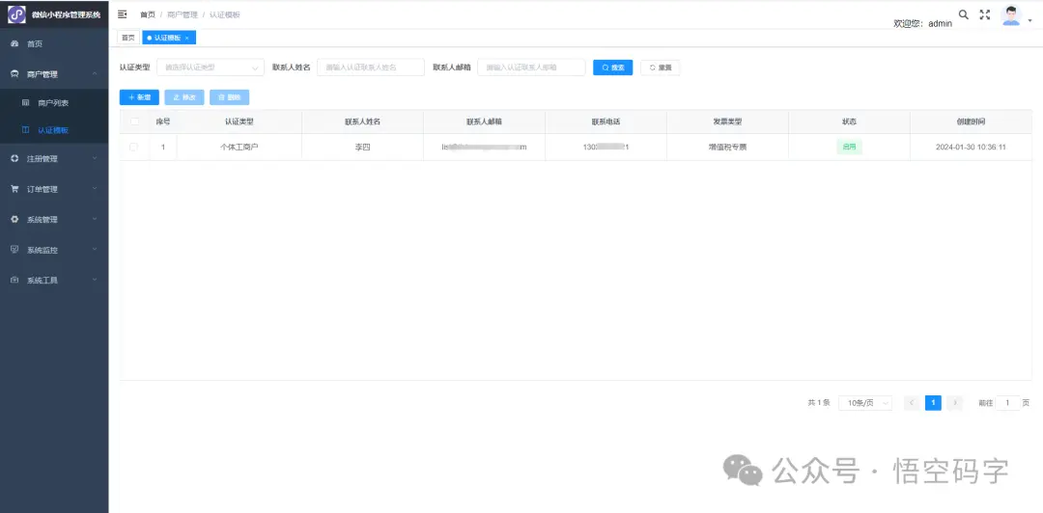Go to the previous page arrow
Viewport: 1043px width, 513px height.
tap(912, 403)
